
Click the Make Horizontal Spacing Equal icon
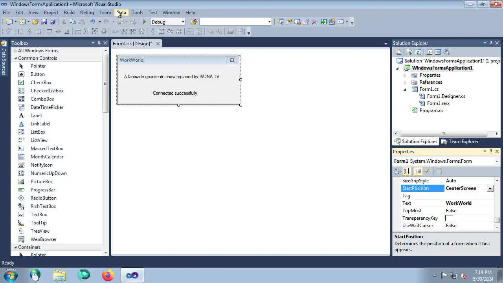115,31
